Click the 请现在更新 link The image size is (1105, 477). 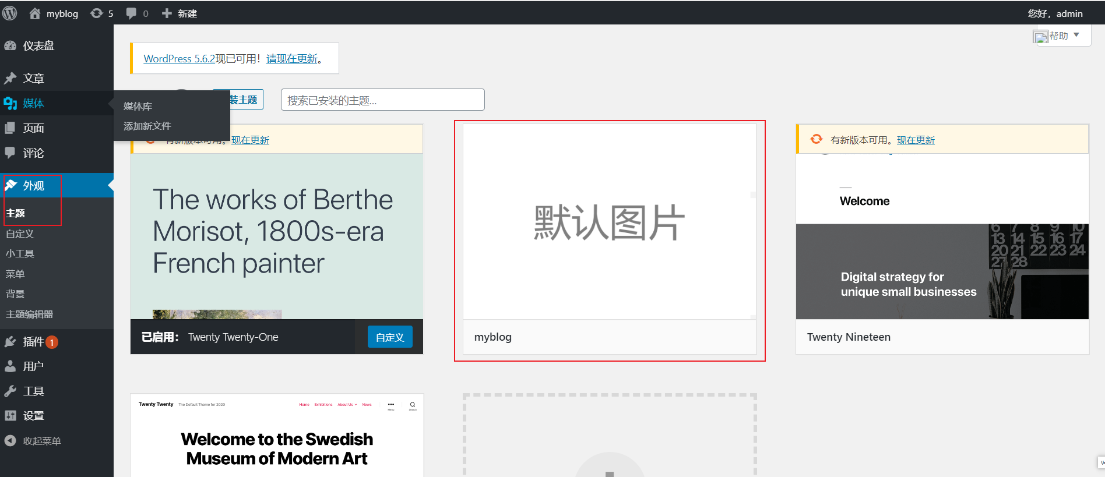click(292, 58)
